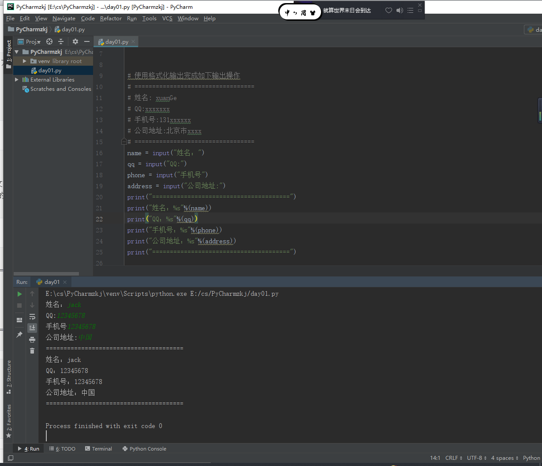Image resolution: width=542 pixels, height=466 pixels.
Task: Collapse the comment block fold marker at line 15
Action: (x=124, y=142)
